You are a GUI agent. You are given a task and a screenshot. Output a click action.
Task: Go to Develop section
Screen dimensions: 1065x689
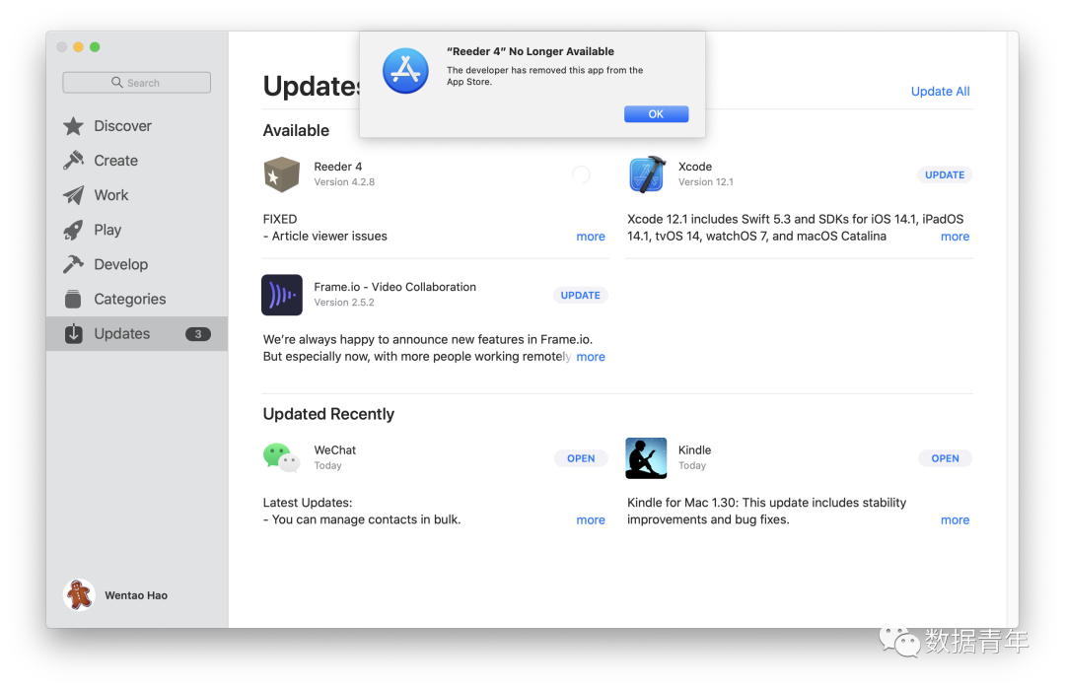pyautogui.click(x=136, y=264)
